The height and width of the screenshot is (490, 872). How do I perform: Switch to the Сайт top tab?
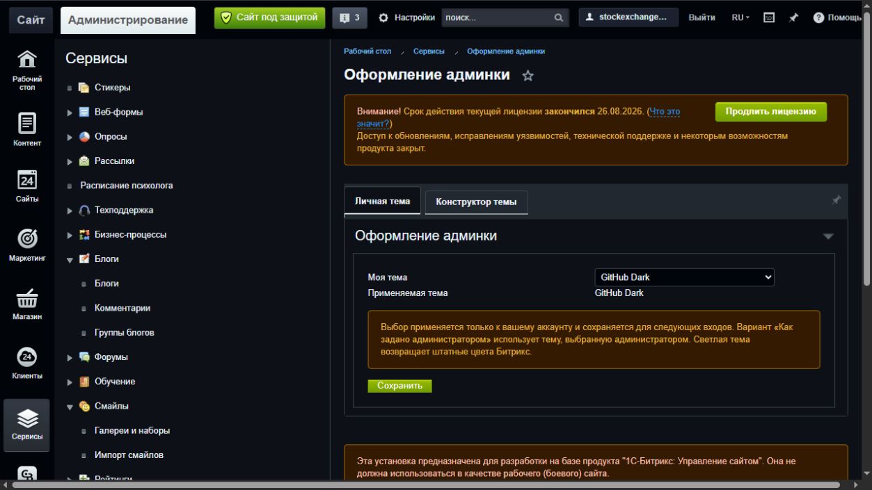pyautogui.click(x=31, y=20)
